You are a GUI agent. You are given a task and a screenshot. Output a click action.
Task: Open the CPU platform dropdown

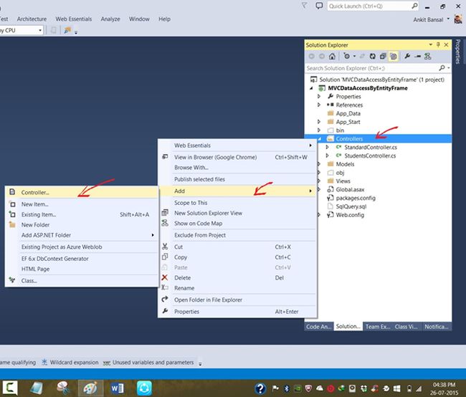point(40,30)
